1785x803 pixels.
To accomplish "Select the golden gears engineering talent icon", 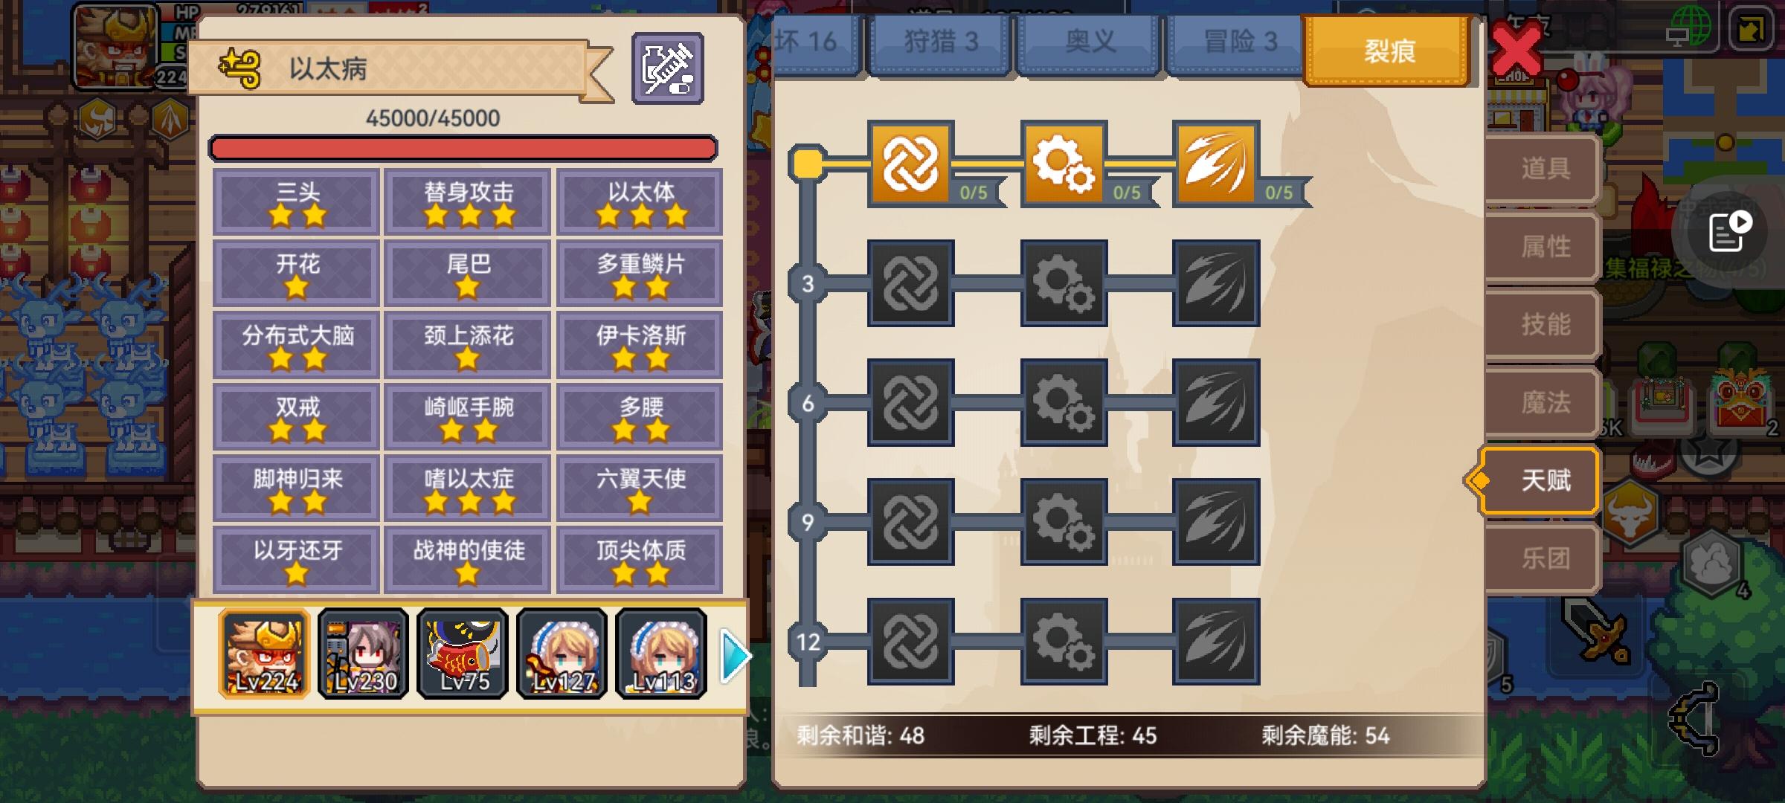I will click(1064, 163).
